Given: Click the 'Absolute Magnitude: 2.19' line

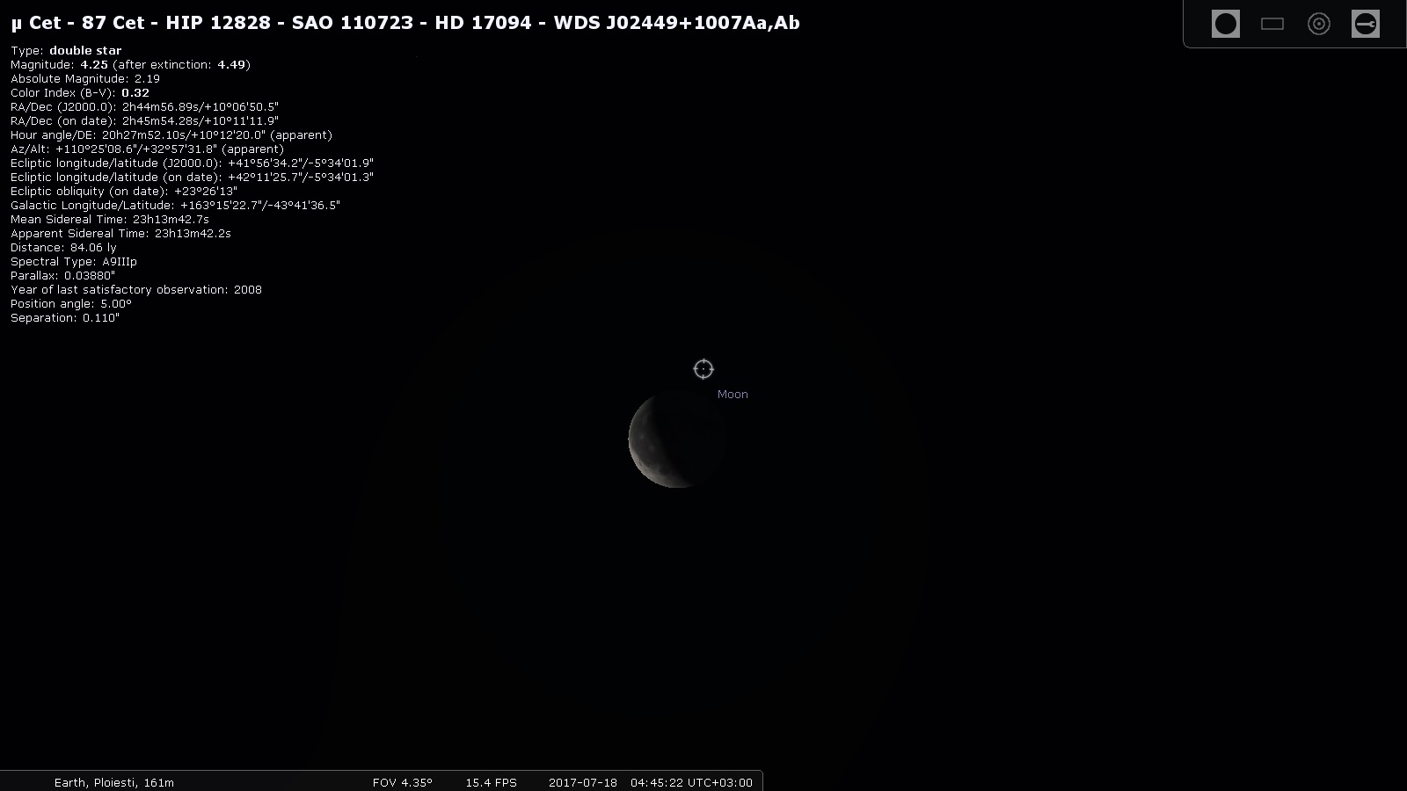Looking at the screenshot, I should pos(85,79).
